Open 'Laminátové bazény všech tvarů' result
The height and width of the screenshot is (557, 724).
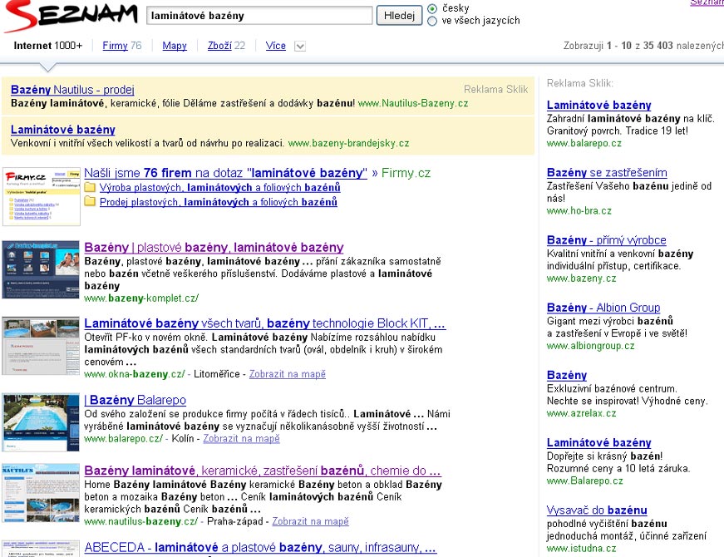pos(265,323)
